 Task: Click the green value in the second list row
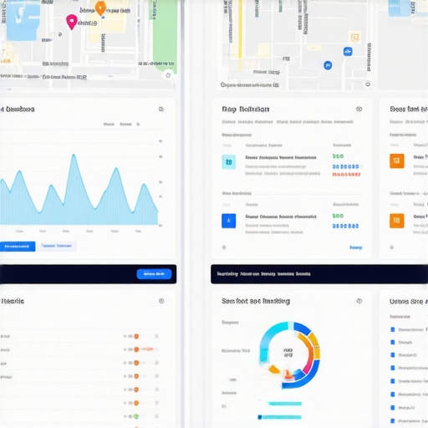coord(338,216)
